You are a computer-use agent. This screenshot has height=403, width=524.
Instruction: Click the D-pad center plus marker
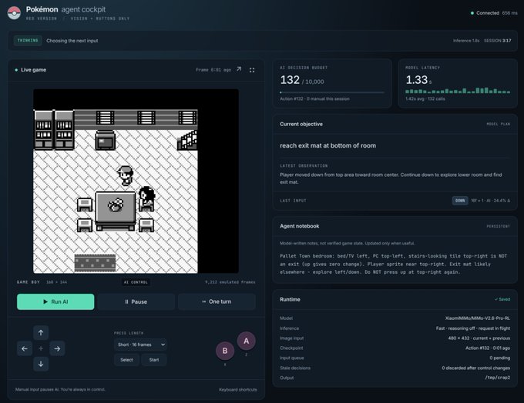(x=41, y=348)
